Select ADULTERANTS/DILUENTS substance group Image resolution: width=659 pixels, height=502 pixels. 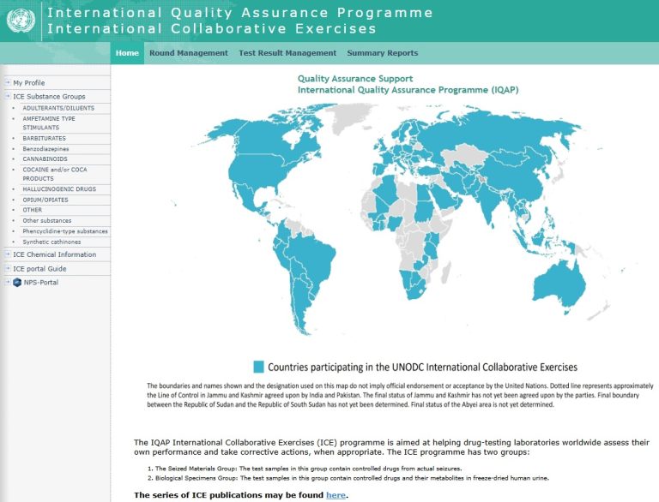pyautogui.click(x=58, y=108)
